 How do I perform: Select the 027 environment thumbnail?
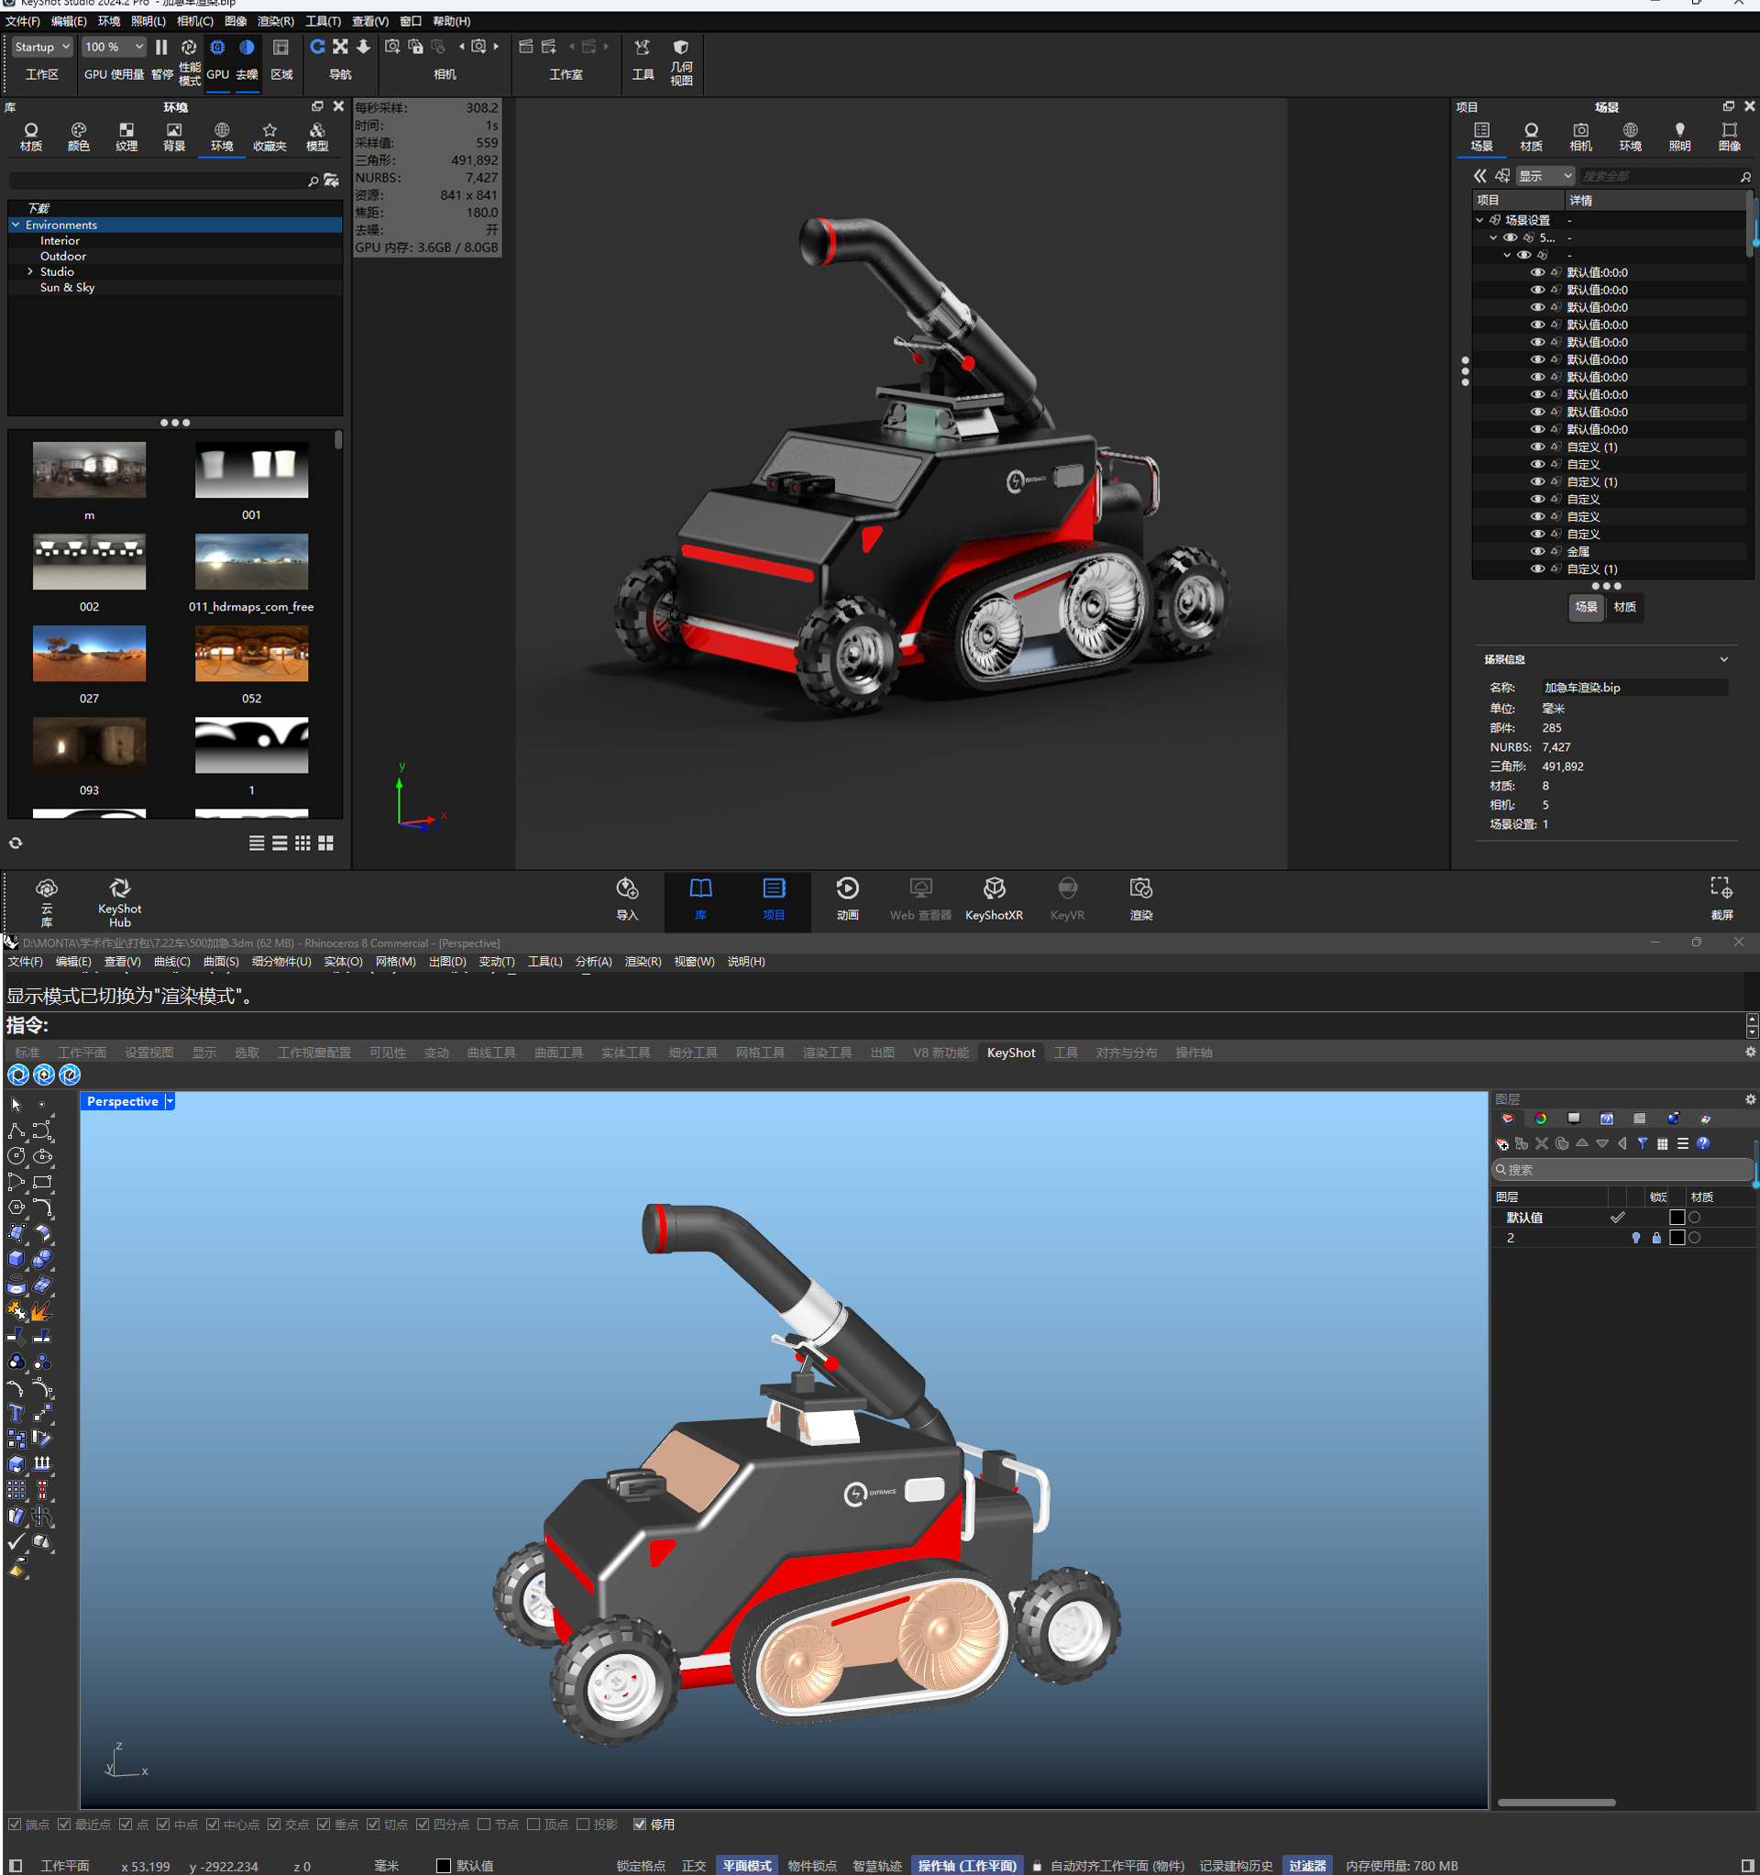(x=90, y=654)
